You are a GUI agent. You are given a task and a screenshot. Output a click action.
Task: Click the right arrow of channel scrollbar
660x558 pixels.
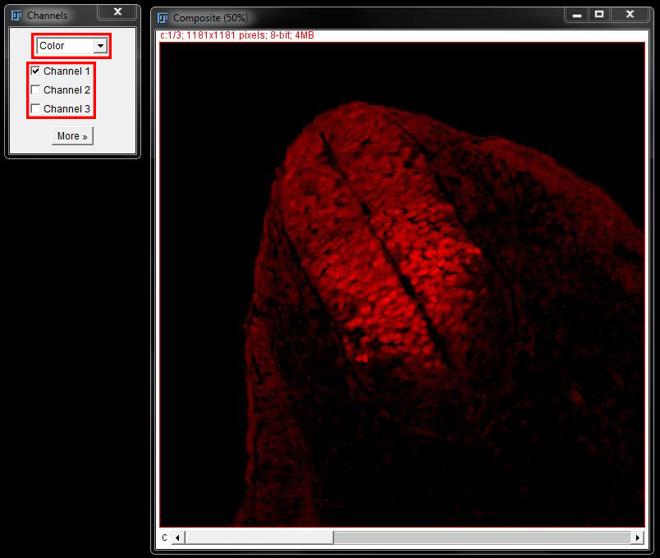pos(637,537)
